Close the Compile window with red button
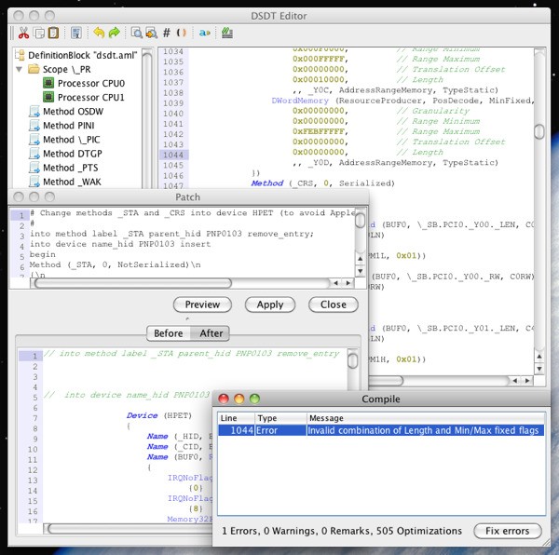 click(224, 399)
